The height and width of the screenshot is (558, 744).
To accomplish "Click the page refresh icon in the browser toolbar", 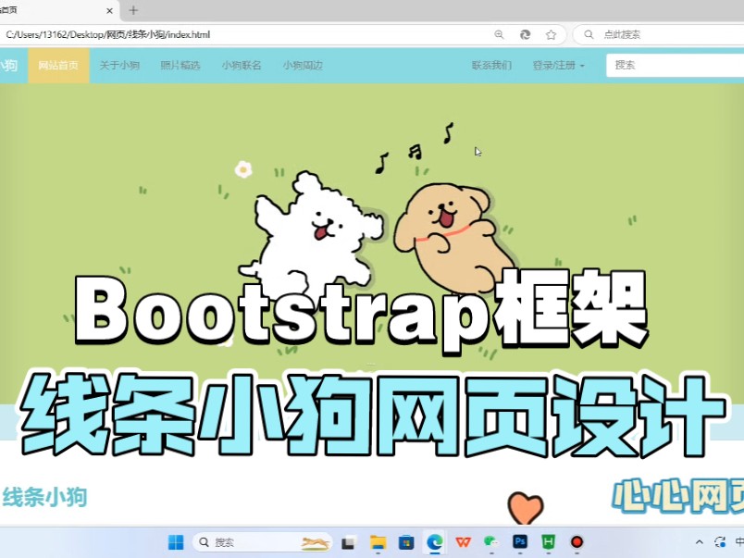I will [526, 34].
